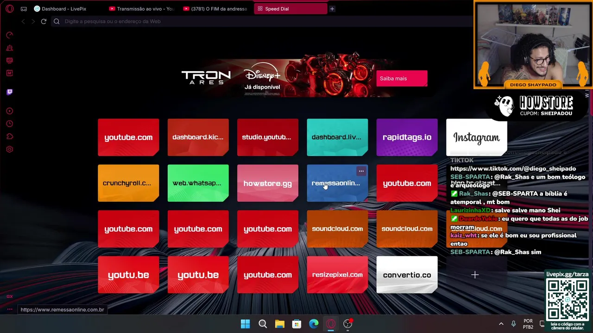Open Windows taskbar search

click(x=263, y=324)
